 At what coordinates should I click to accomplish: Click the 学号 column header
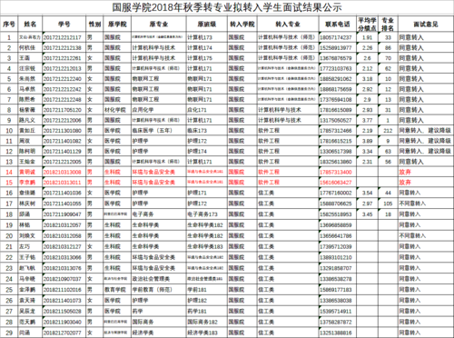tap(64, 24)
